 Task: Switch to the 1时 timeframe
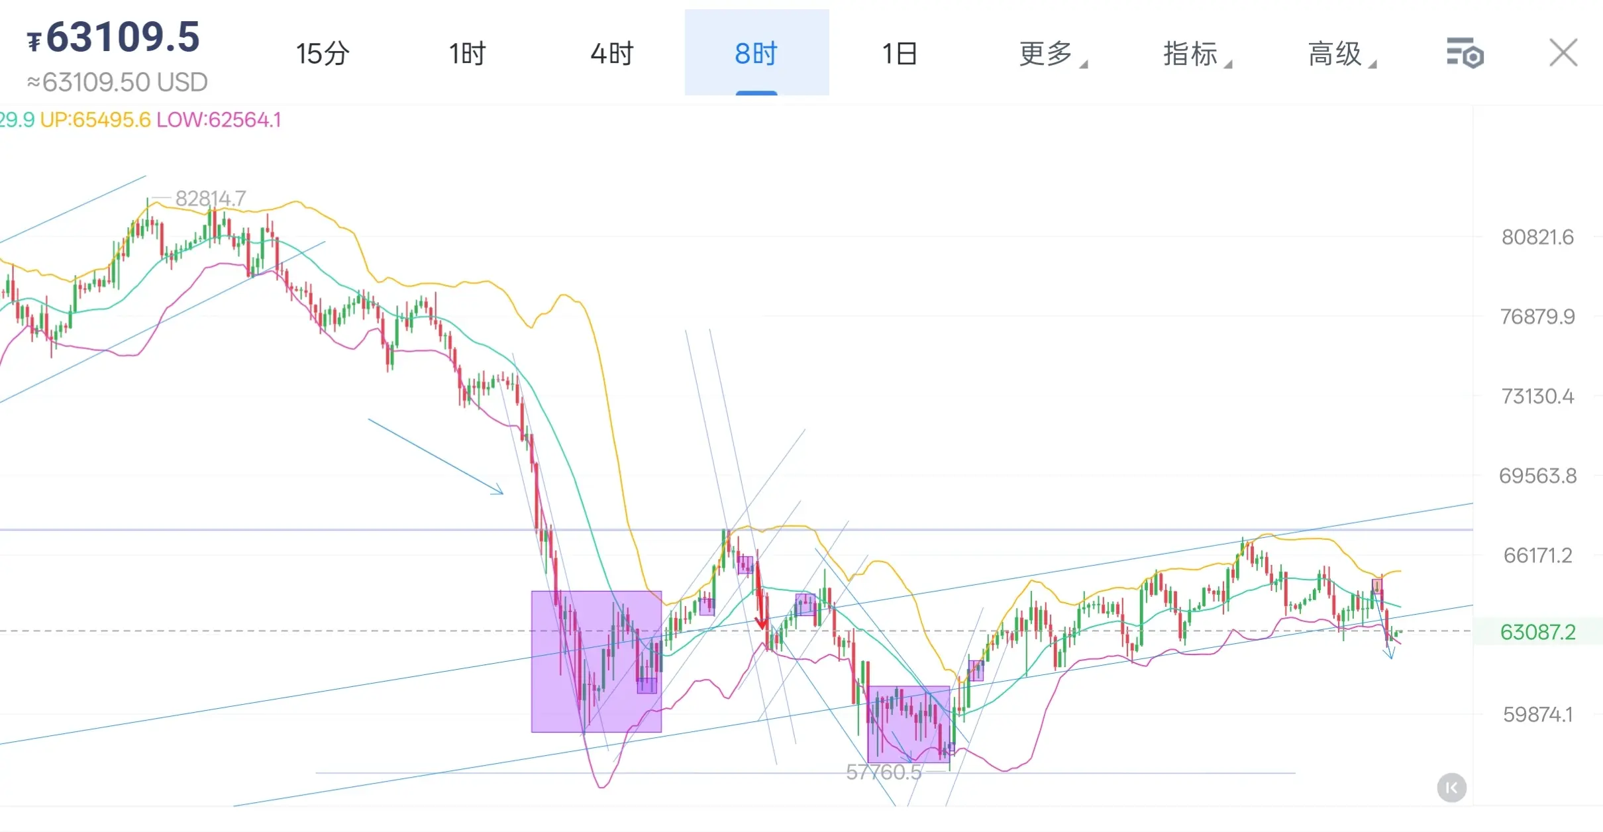pyautogui.click(x=467, y=54)
